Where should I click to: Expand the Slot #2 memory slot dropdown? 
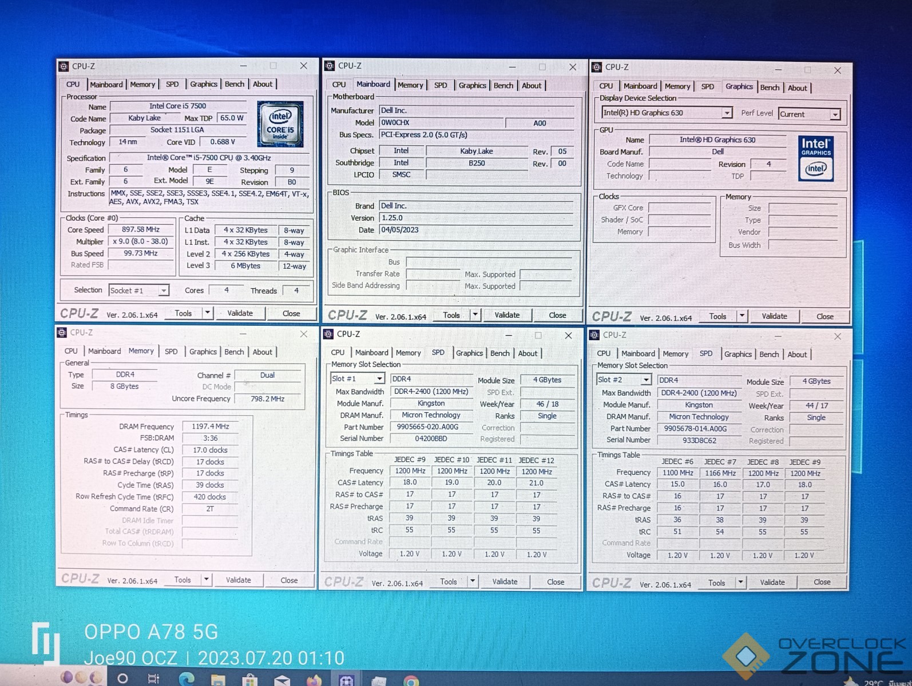[x=645, y=380]
